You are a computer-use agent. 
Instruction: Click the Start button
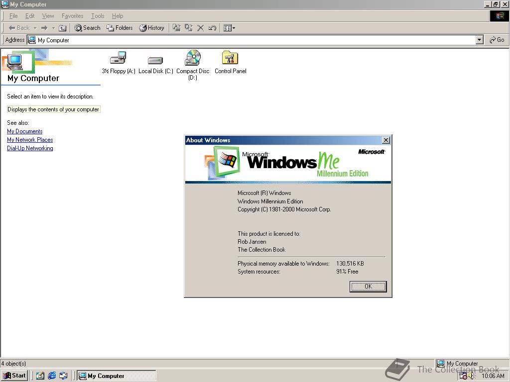(14, 376)
